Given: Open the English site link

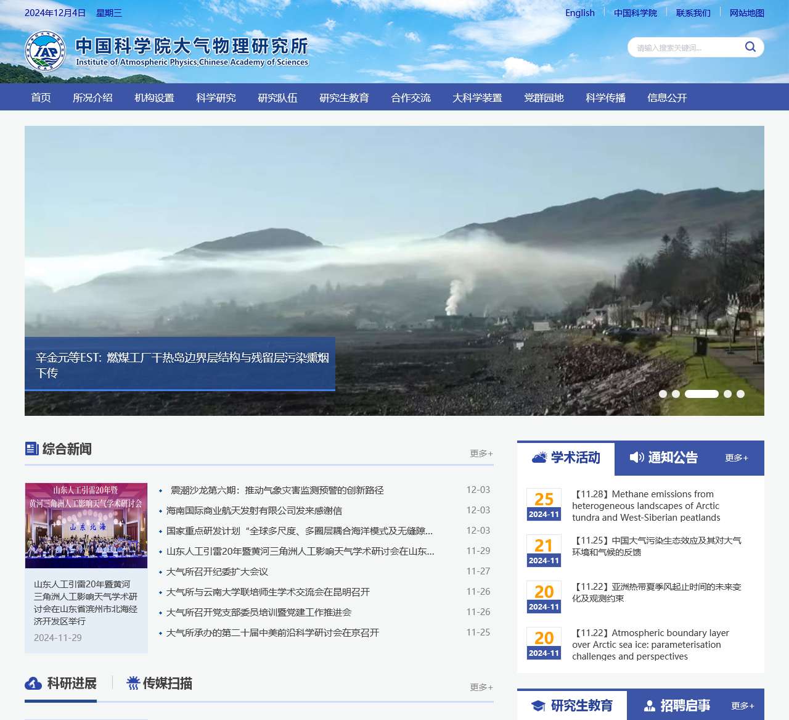Looking at the screenshot, I should point(579,13).
